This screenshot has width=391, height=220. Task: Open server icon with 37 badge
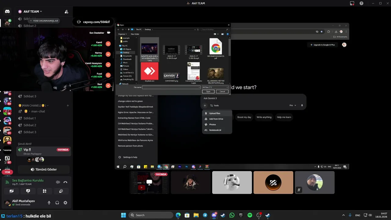click(7, 160)
